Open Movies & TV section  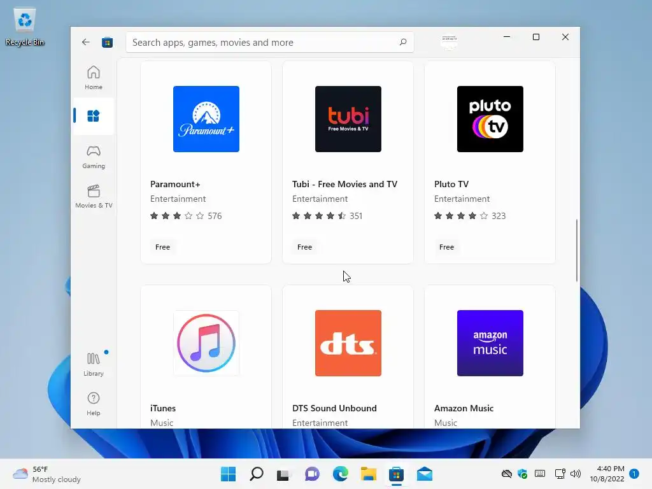coord(94,197)
